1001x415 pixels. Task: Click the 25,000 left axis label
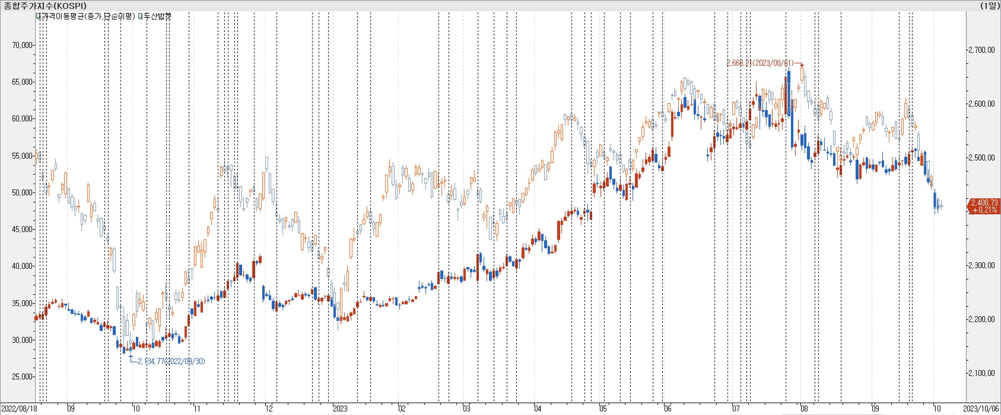click(x=22, y=377)
